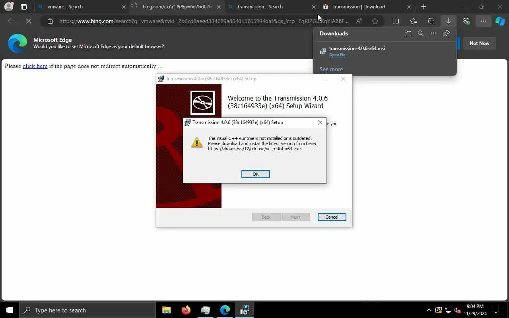Stop loading the current page

click(x=28, y=21)
